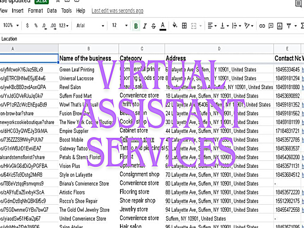Toggle italic formatting
This screenshot has height=228, width=304.
[x=145, y=26]
